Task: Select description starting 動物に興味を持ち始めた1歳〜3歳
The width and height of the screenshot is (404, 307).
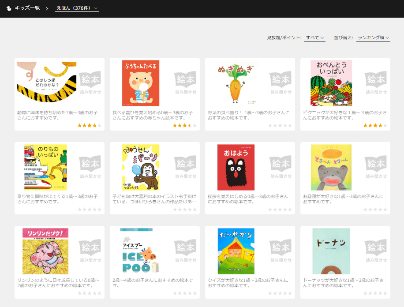Action: (x=57, y=115)
